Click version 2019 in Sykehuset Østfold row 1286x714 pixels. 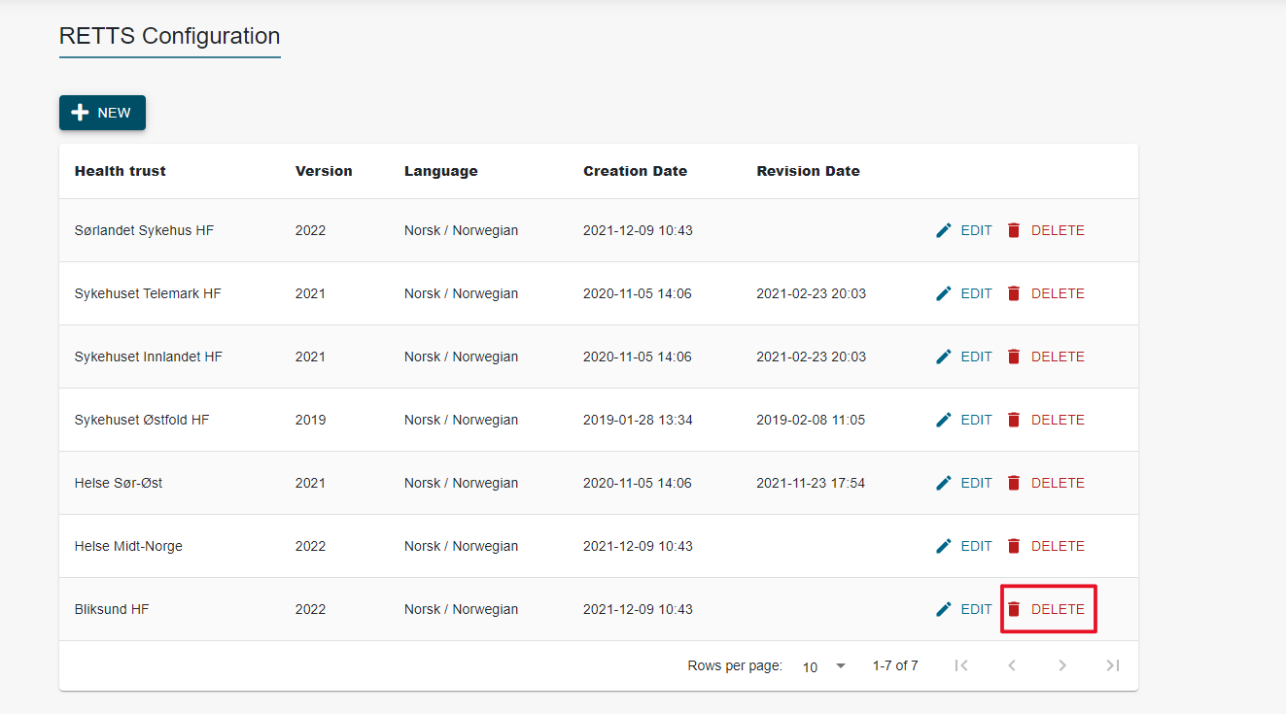point(311,420)
